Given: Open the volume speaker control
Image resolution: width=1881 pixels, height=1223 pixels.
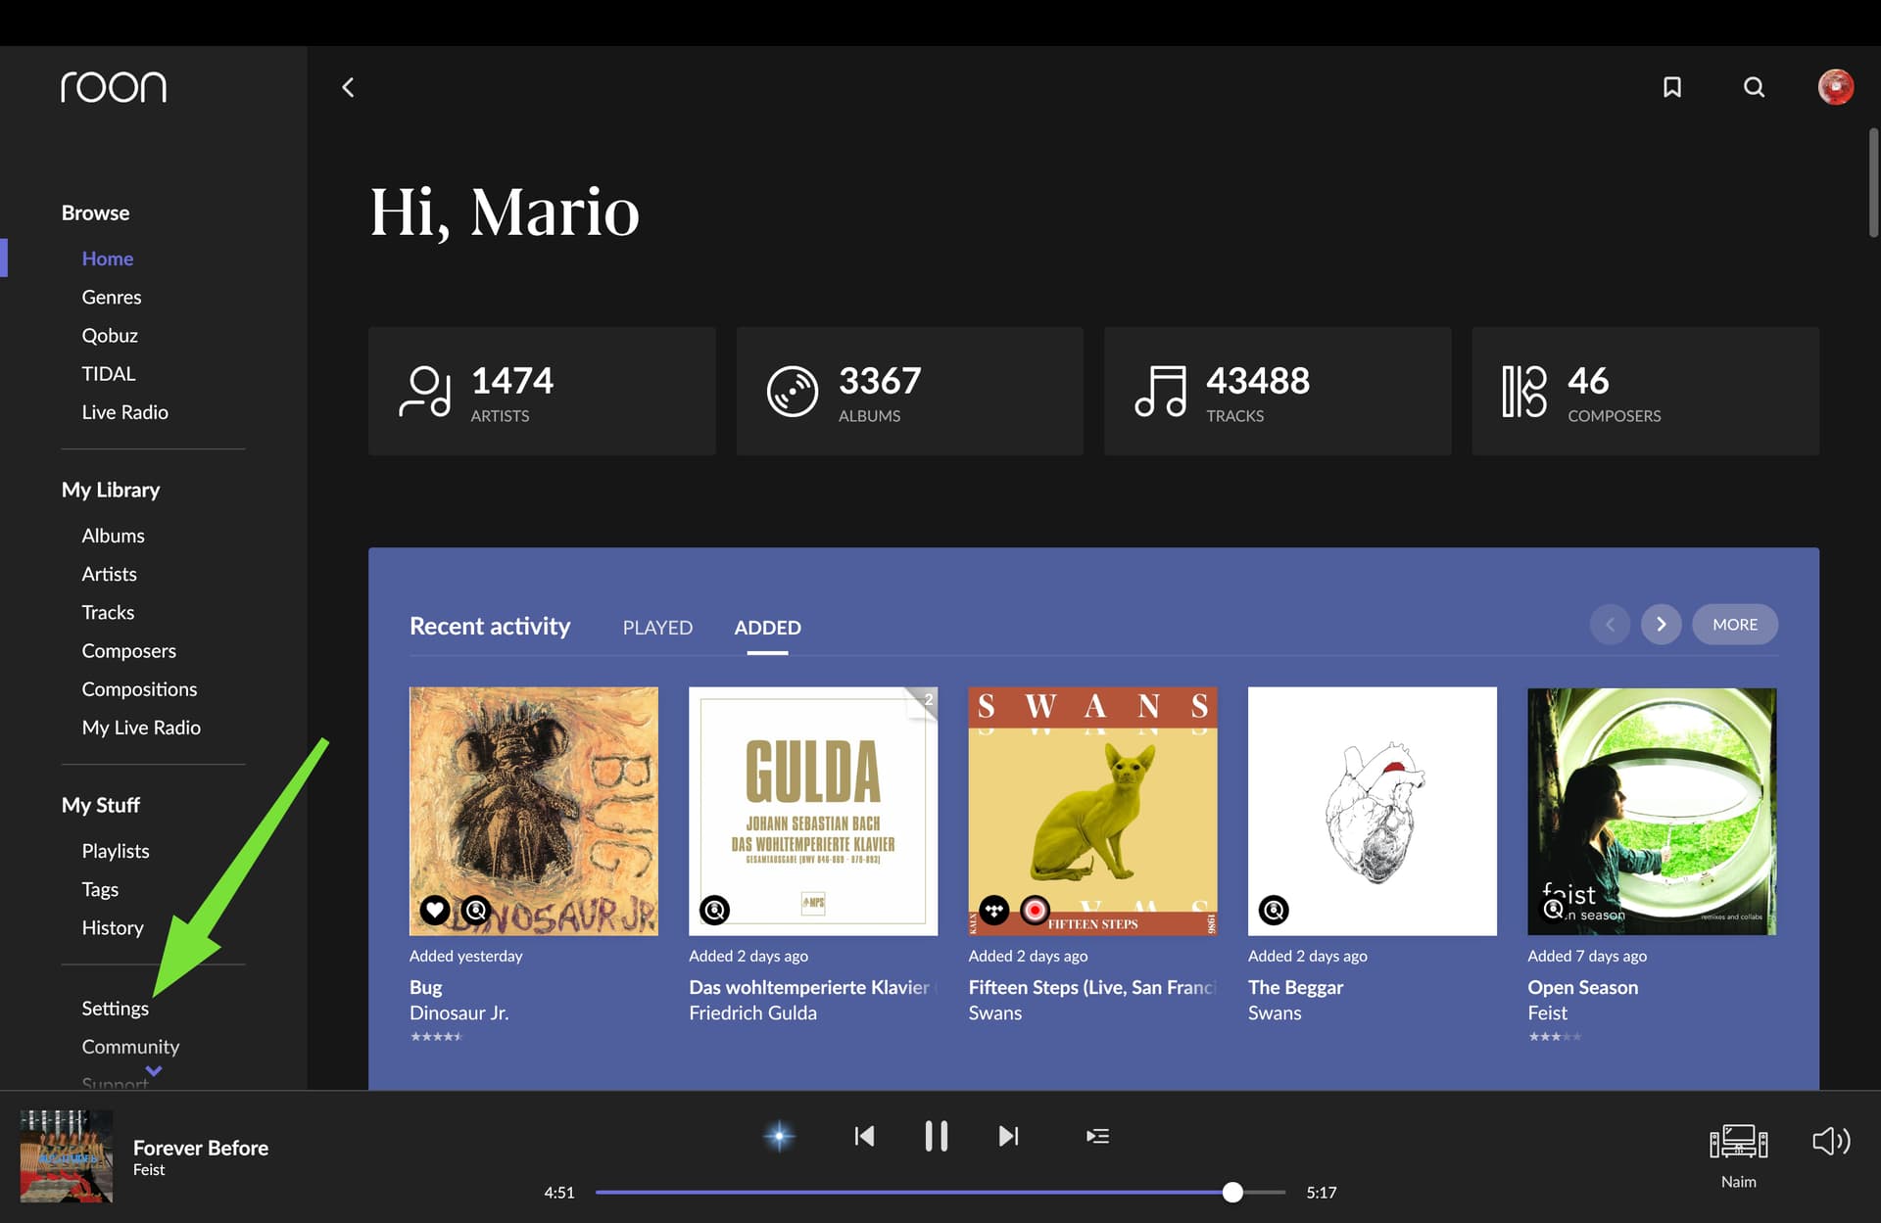Looking at the screenshot, I should tap(1831, 1141).
